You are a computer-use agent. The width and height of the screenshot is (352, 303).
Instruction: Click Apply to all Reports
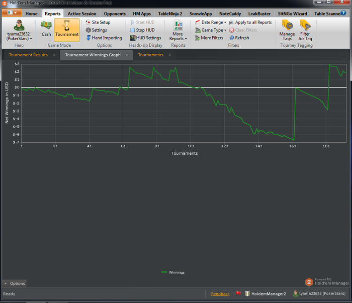(x=250, y=22)
